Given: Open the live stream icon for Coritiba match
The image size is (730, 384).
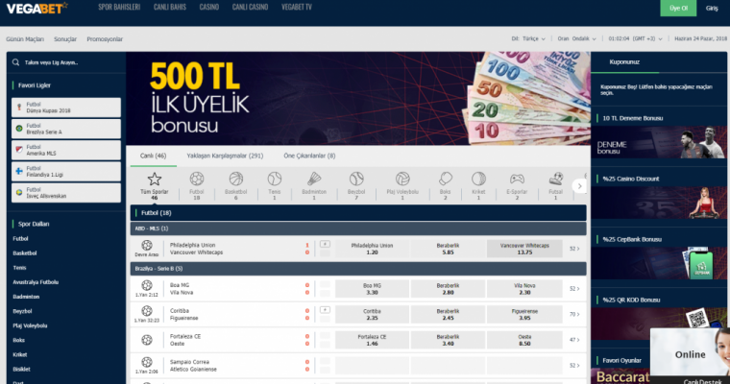Looking at the screenshot, I should (325, 309).
